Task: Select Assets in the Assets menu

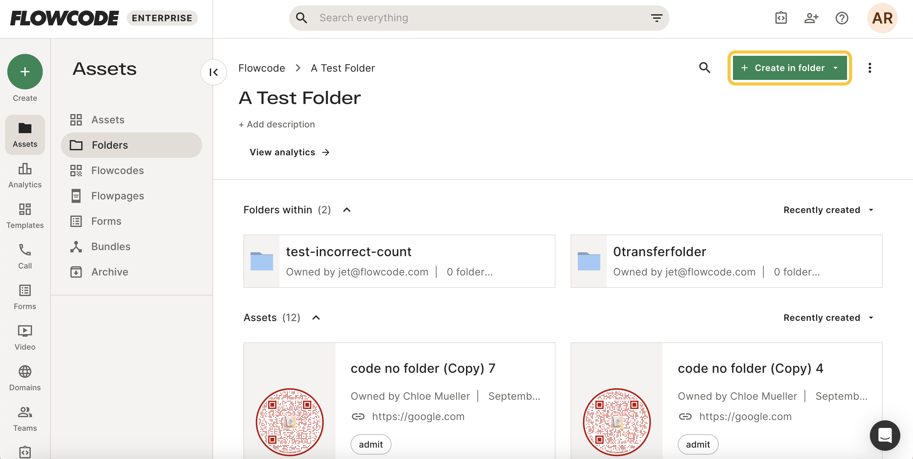Action: pos(132,120)
